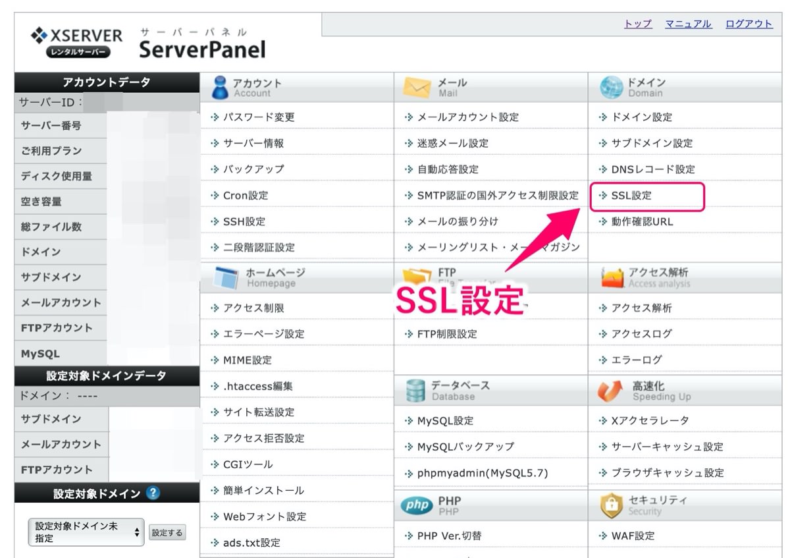
Task: Click the Access analysis chart icon
Action: click(612, 278)
